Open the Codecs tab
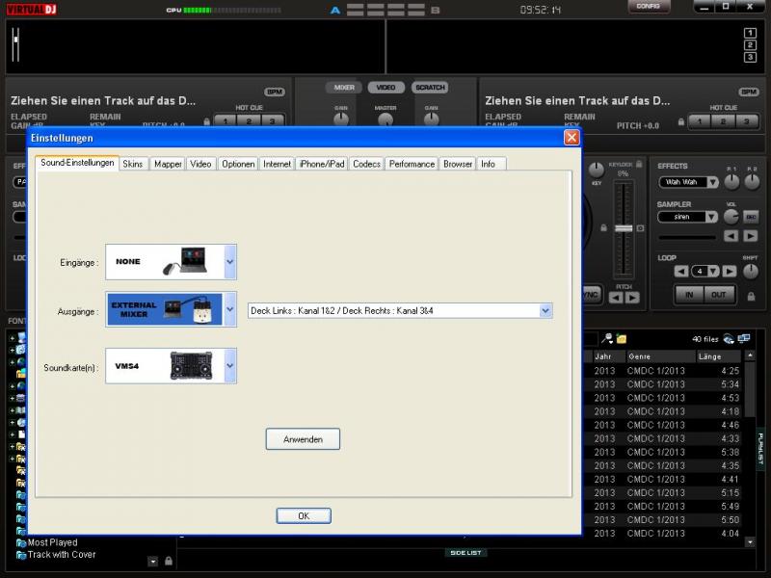The image size is (771, 578). [x=366, y=164]
